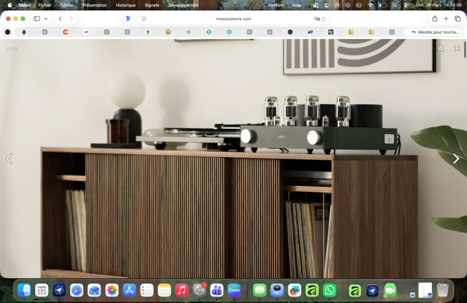
Task: Open Canva from the Dock
Action: (x=234, y=290)
